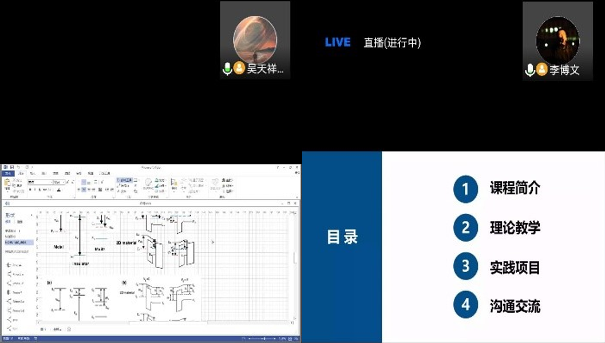Click the Paste icon in the ribbon
Screen dimensions: 605x343
tap(7, 184)
